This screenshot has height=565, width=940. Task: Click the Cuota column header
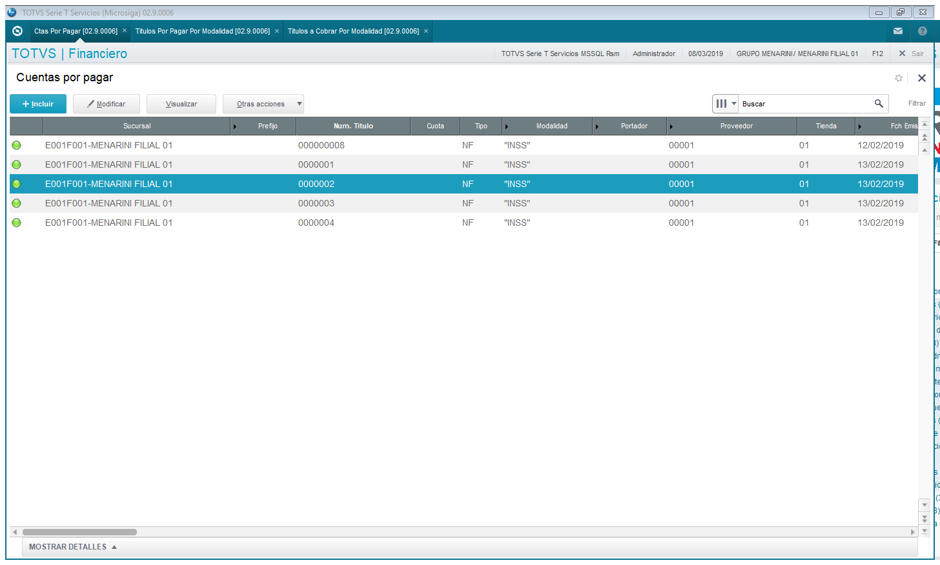click(x=435, y=126)
